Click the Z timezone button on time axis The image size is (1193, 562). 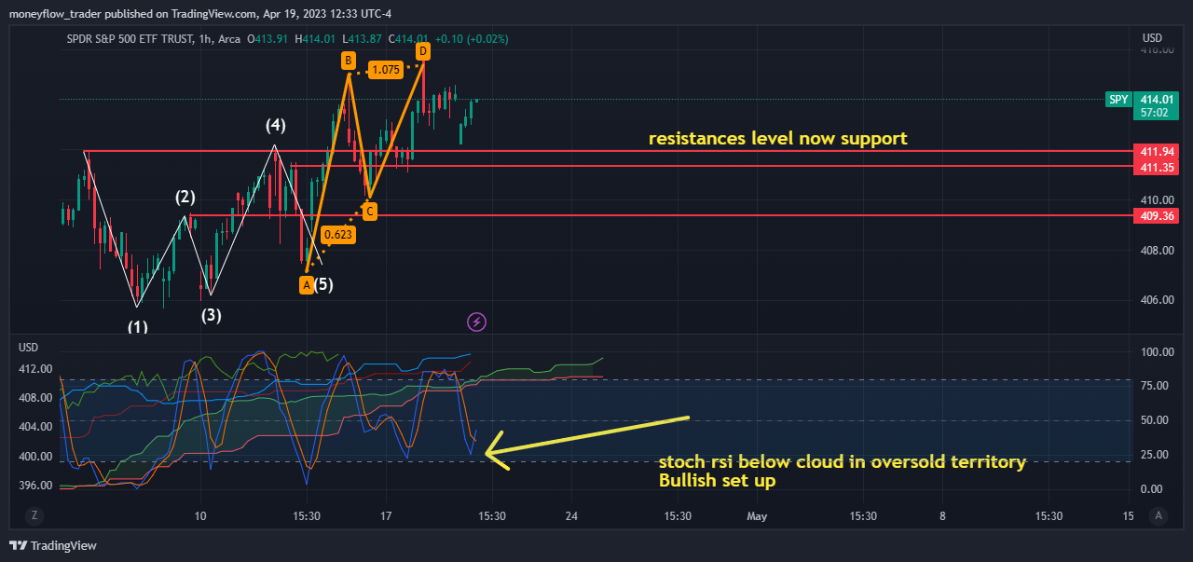click(x=34, y=515)
